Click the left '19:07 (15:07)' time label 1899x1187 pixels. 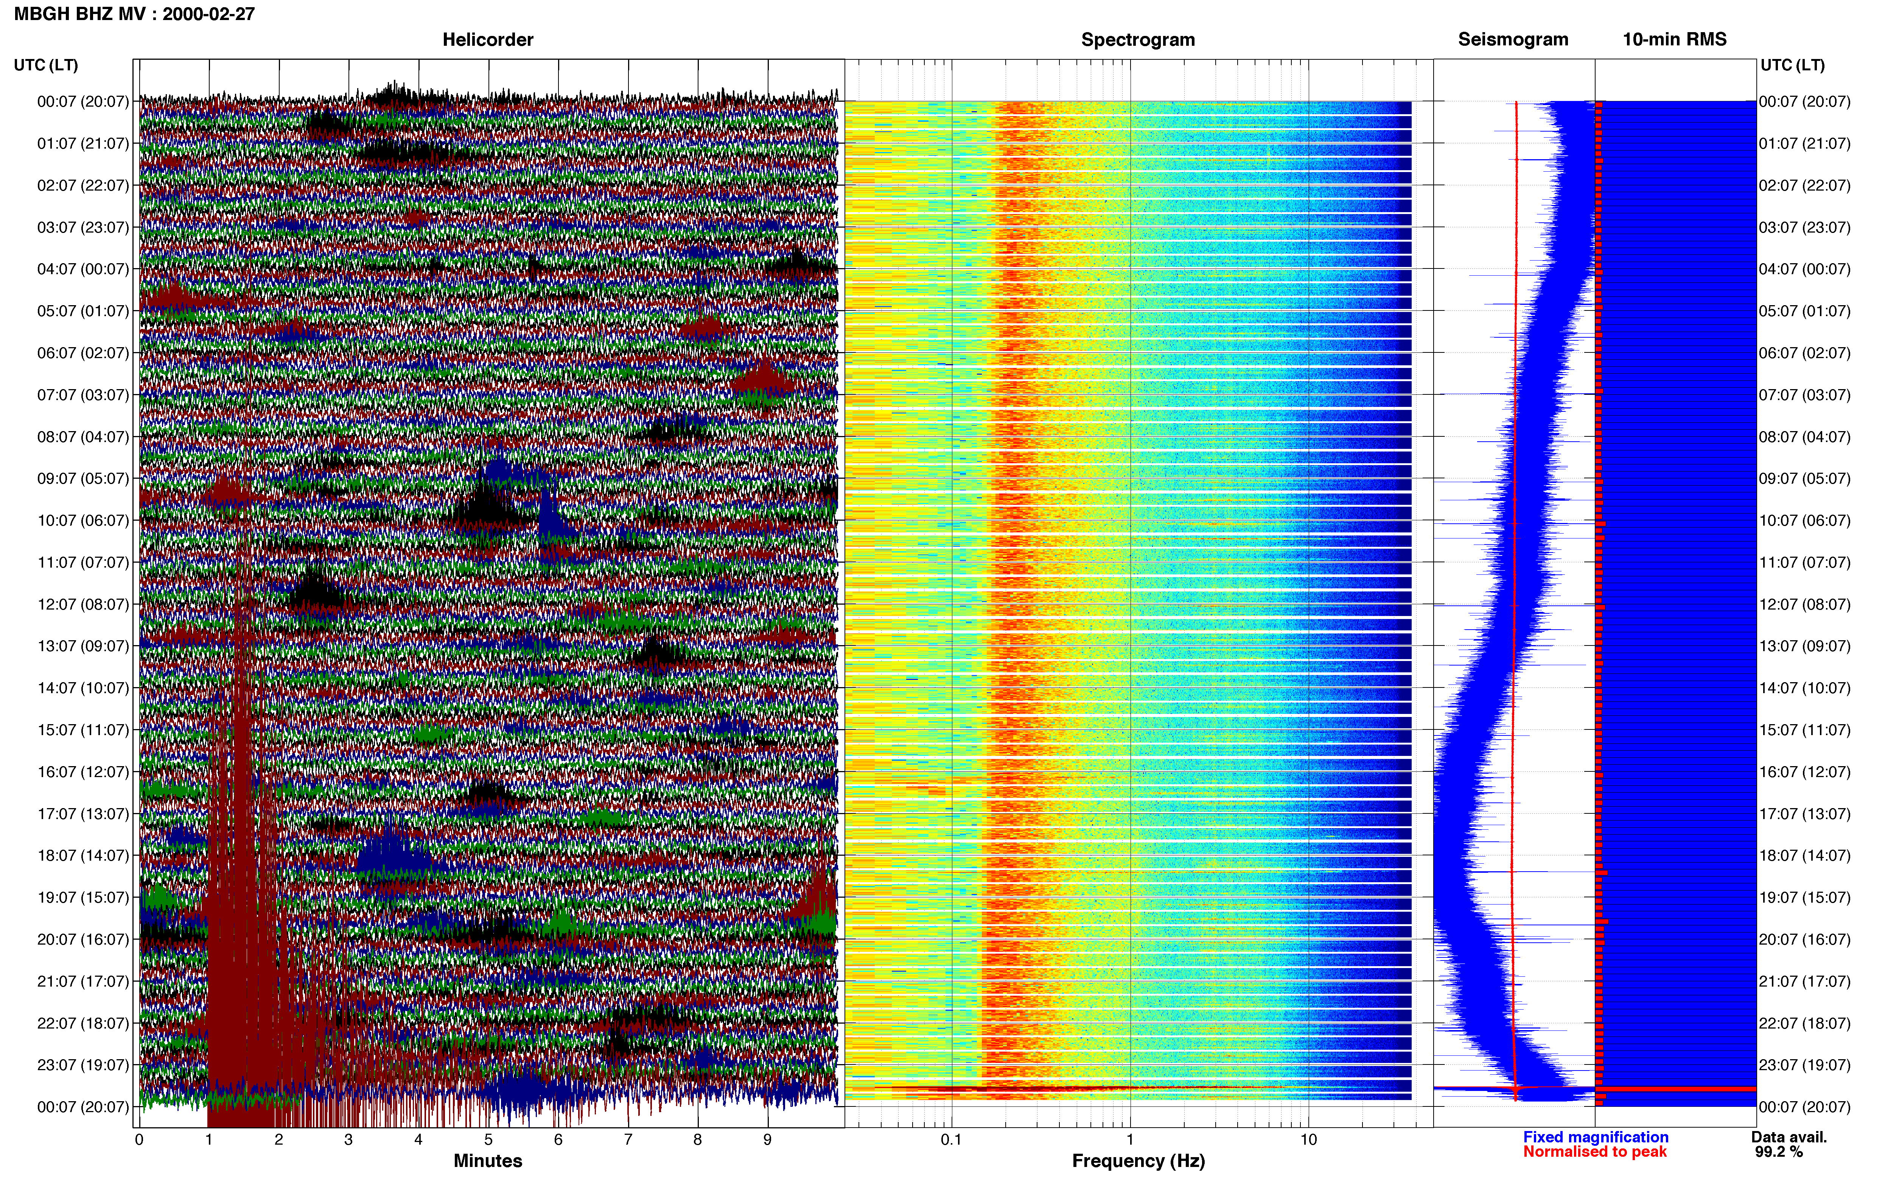(82, 897)
